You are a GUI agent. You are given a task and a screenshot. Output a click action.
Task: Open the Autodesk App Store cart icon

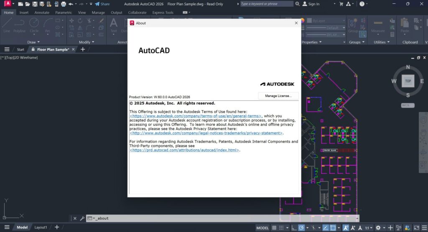pyautogui.click(x=341, y=4)
